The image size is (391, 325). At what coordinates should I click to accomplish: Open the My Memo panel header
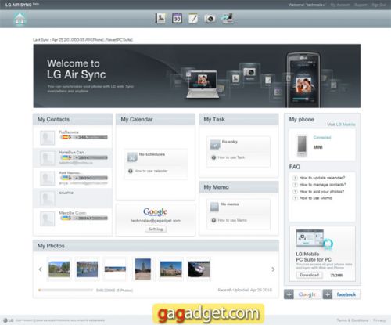coord(239,187)
